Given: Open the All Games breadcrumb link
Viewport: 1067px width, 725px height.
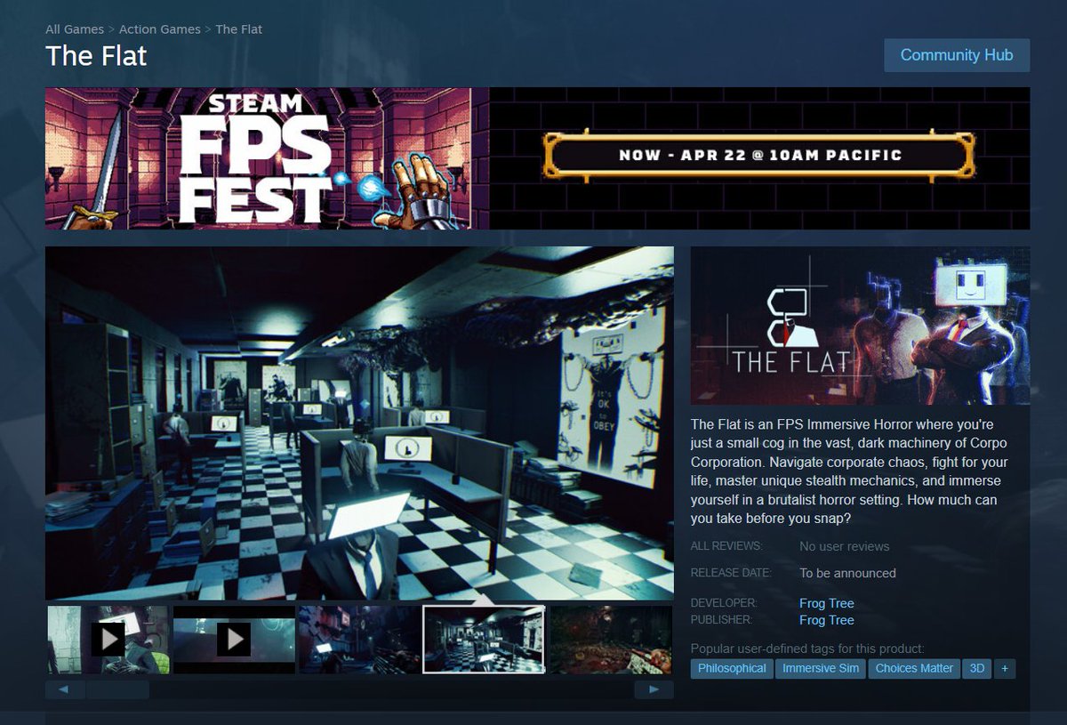Looking at the screenshot, I should tap(75, 29).
